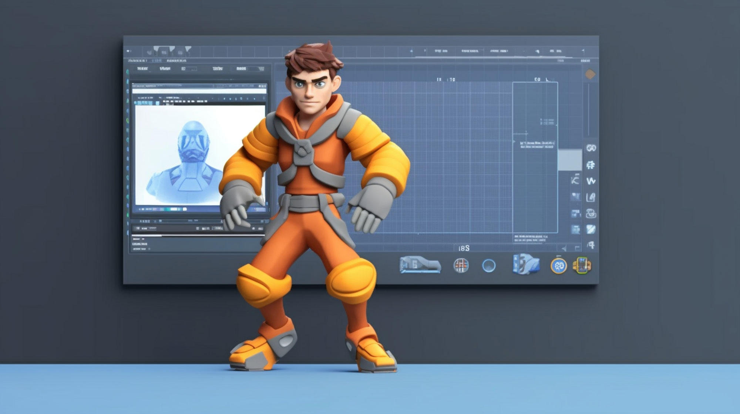Open the dropdown at the right end of the top toolbar
The height and width of the screenshot is (414, 740).
[x=583, y=51]
